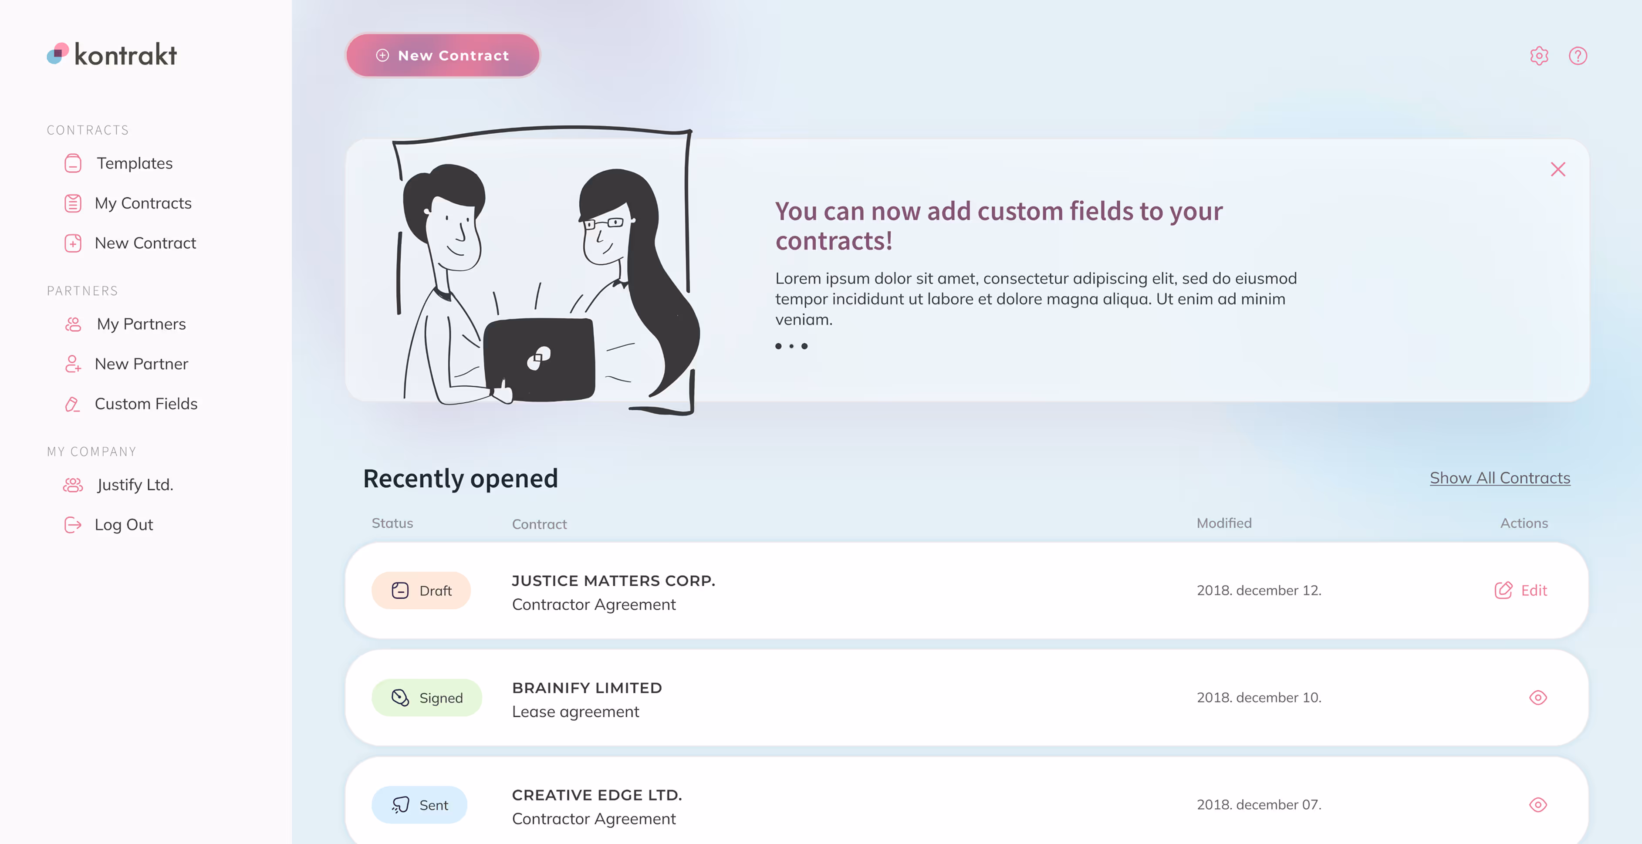Click the sidebar New Contract plus icon
The image size is (1642, 844).
(x=73, y=243)
